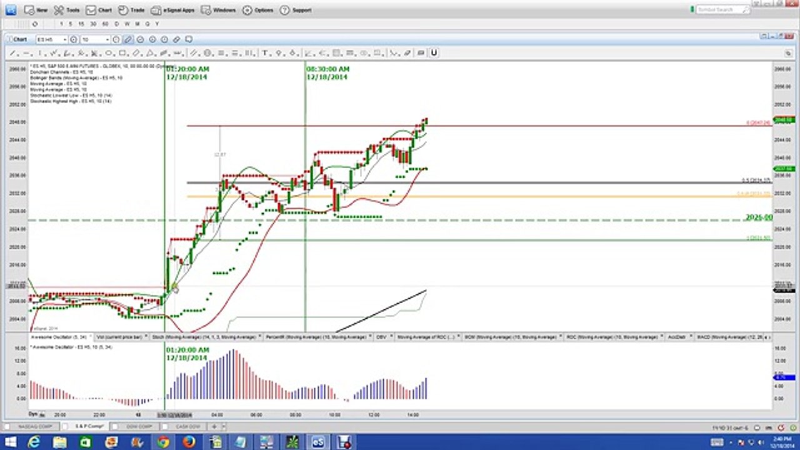Open Firefox from taskbar
Viewport: 800px width, 450px height.
[x=188, y=442]
